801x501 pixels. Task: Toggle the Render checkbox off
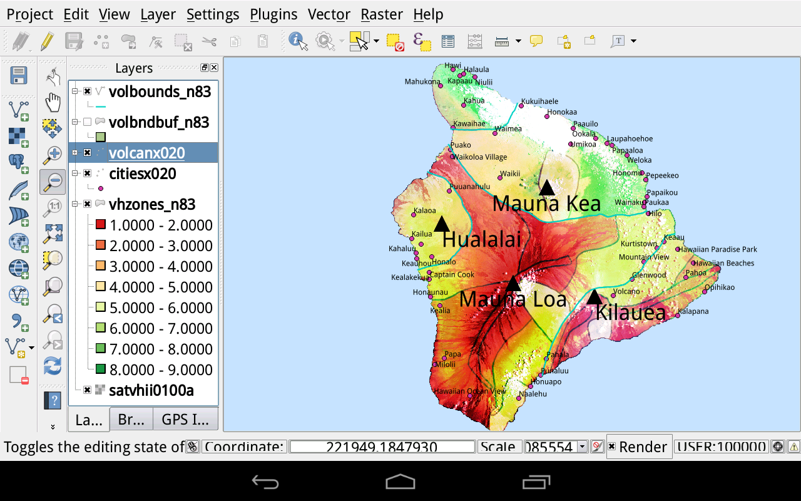click(x=612, y=447)
